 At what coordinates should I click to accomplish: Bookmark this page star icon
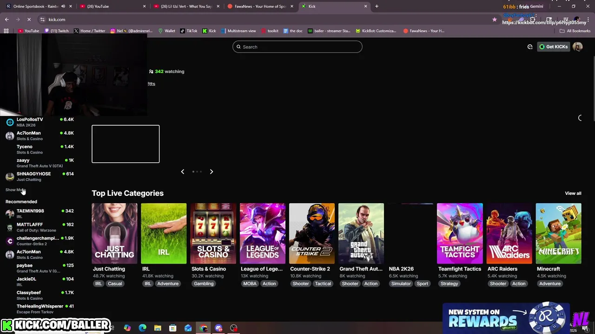coord(494,19)
